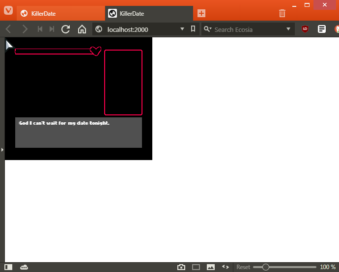Toggle the panel bar in status bar
The width and height of the screenshot is (339, 272).
pyautogui.click(x=8, y=267)
